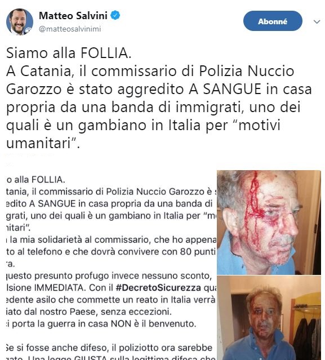325x360 pixels.
Task: Click the '80 punti' line in image
Action: point(111,252)
